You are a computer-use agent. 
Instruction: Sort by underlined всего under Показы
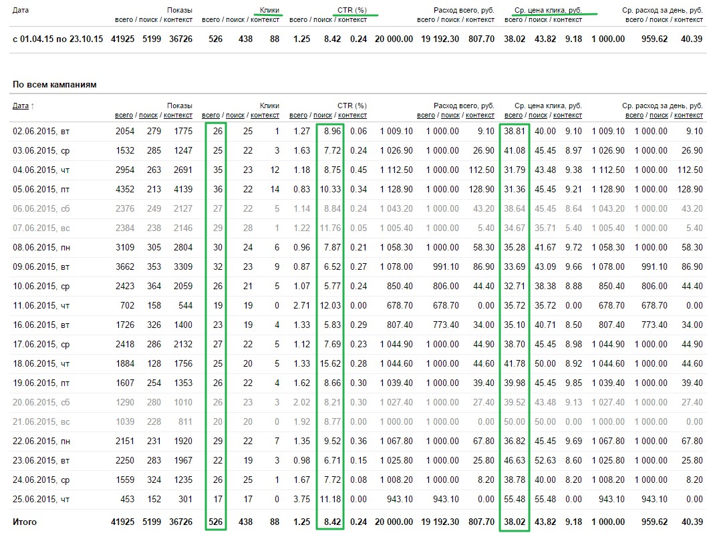pos(124,116)
